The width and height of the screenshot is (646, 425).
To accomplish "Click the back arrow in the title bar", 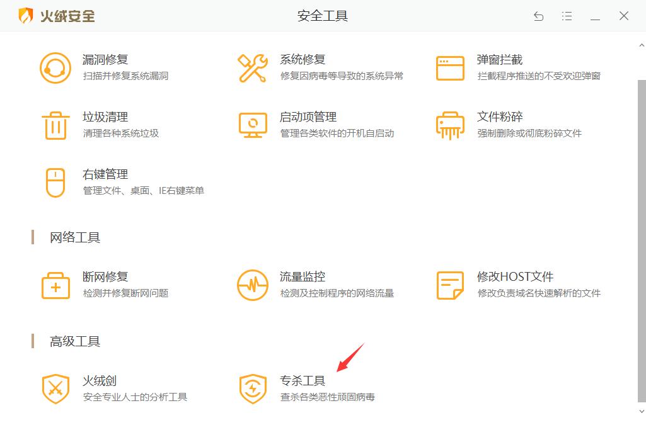I will pos(538,16).
